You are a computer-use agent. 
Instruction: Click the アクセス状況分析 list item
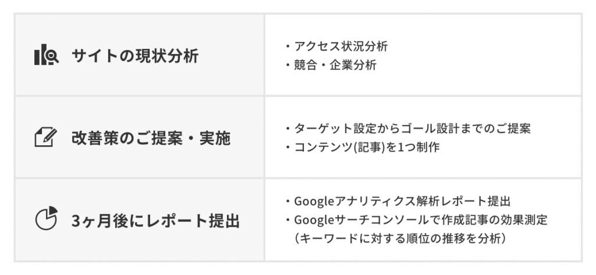pos(341,46)
